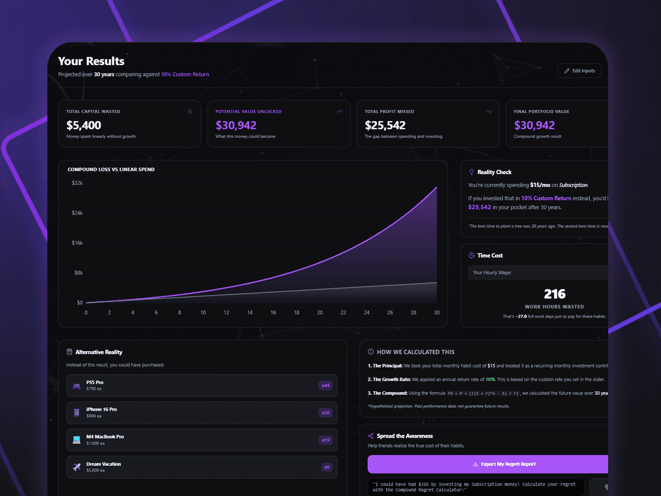The width and height of the screenshot is (661, 496).
Task: Click the x19 badge on M4 MacBook Pro row
Action: tap(326, 440)
